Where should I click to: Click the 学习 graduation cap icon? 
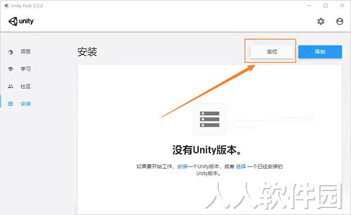tap(11, 69)
